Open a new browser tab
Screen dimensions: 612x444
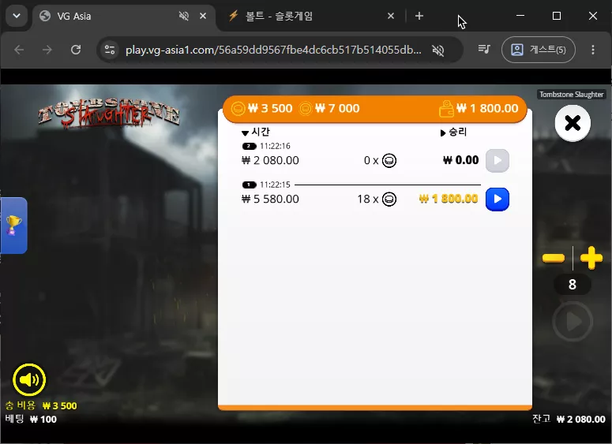coord(419,16)
